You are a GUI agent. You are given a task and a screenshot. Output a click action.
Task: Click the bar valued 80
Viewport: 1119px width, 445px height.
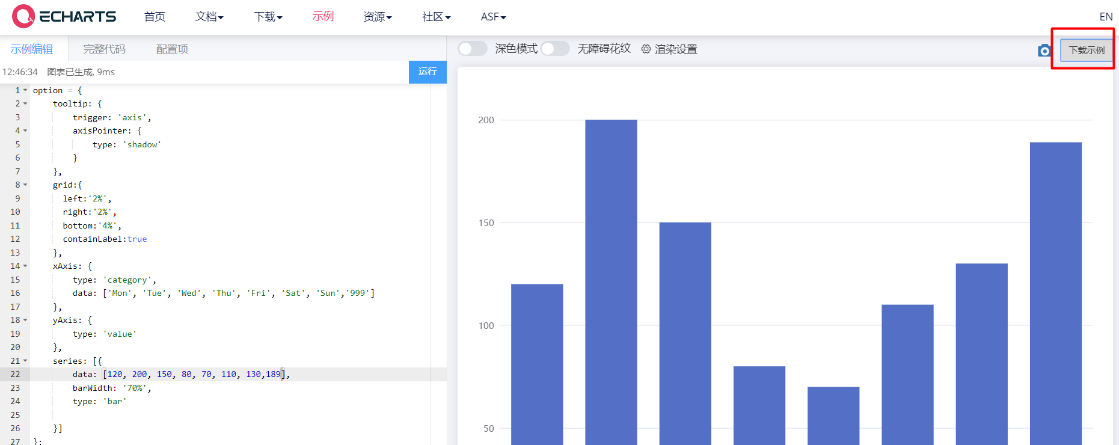(759, 405)
